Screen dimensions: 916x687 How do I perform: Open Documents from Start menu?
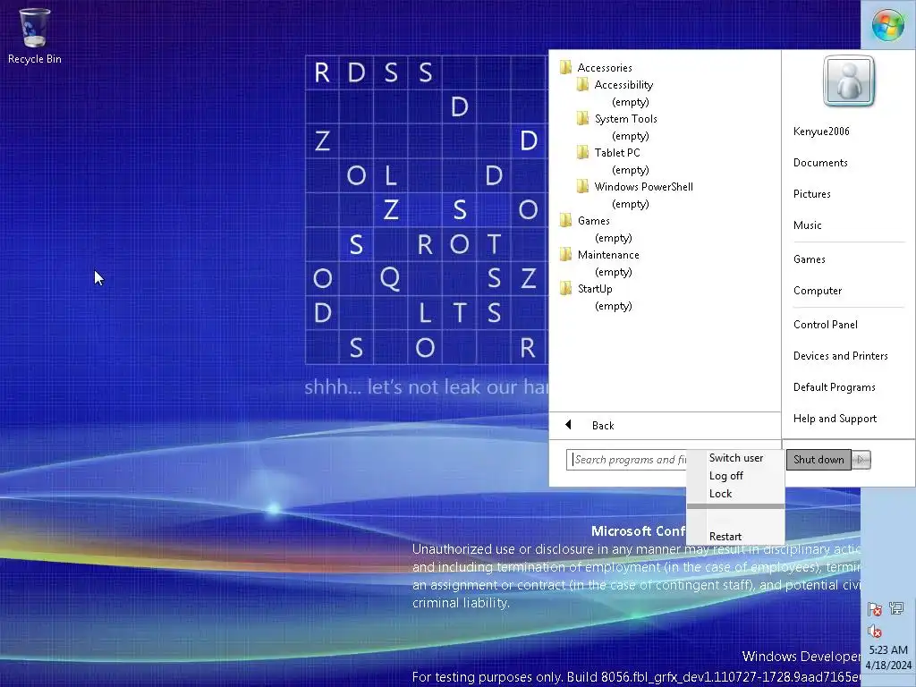pos(820,163)
